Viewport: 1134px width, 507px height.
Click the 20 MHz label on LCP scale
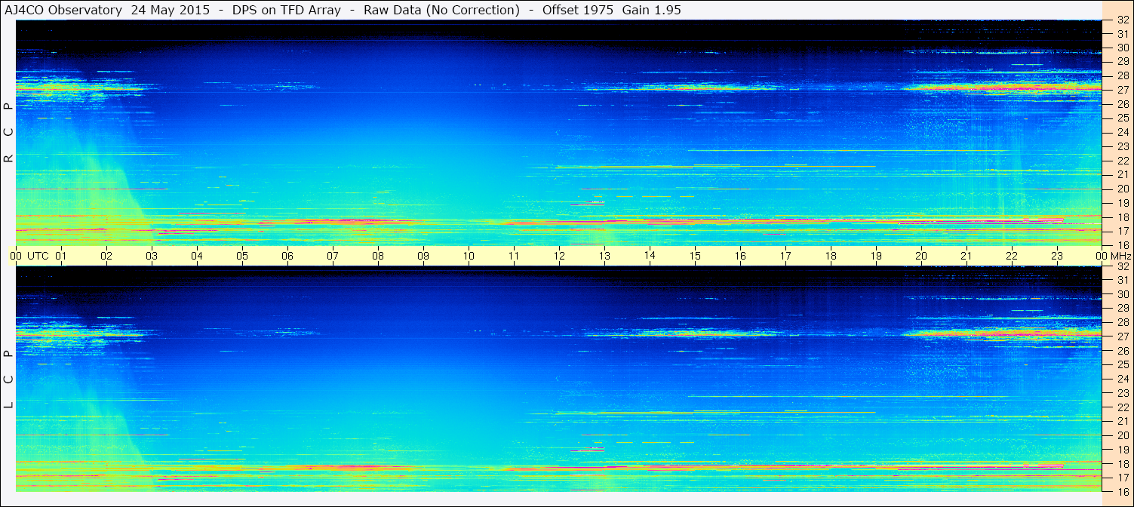pos(1122,435)
